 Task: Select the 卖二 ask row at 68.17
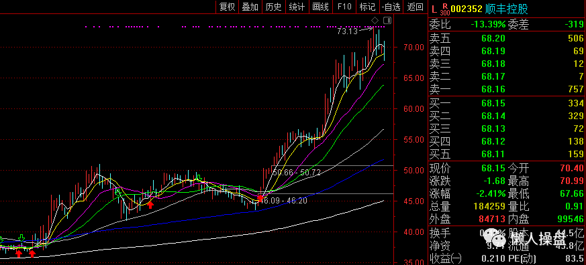click(x=506, y=76)
